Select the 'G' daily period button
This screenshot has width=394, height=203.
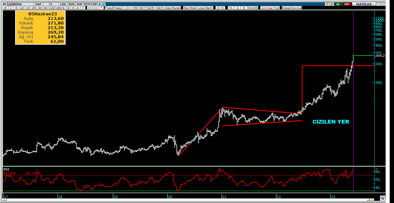(x=68, y=8)
